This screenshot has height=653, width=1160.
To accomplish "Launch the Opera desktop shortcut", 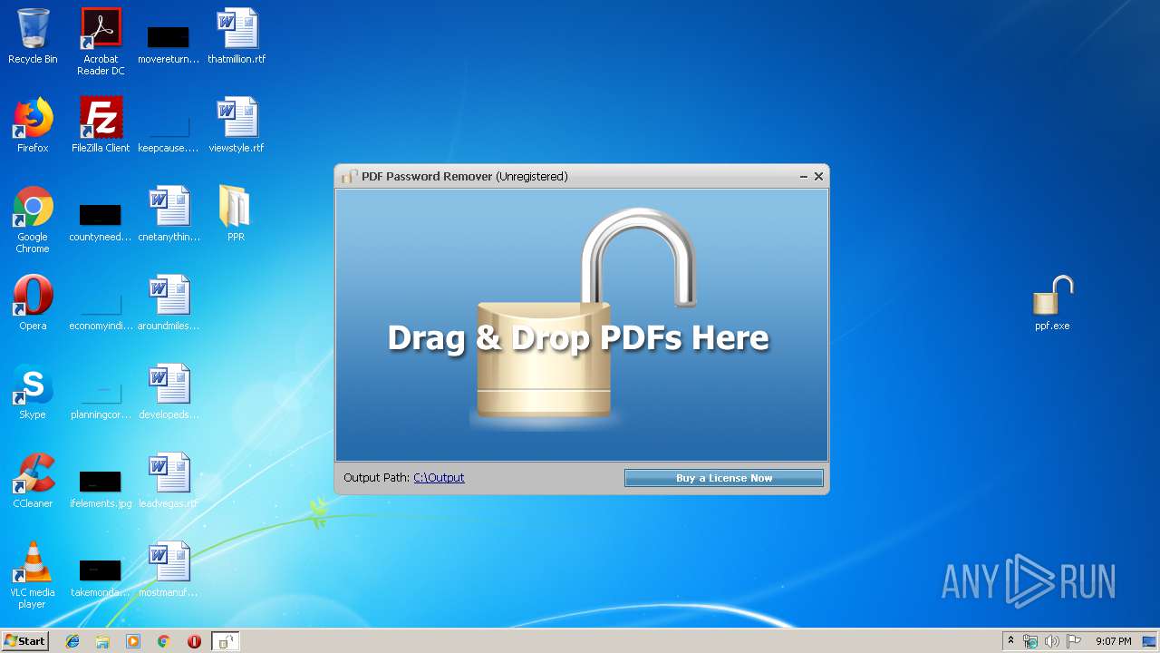I will coord(33,304).
